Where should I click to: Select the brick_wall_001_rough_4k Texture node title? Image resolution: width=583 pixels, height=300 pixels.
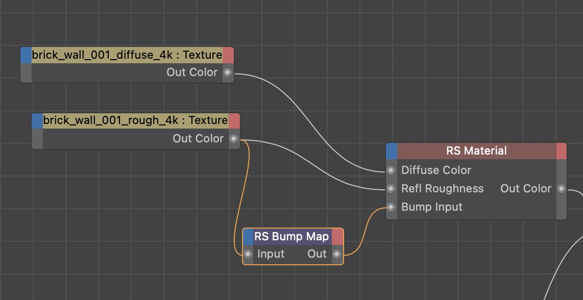click(135, 121)
